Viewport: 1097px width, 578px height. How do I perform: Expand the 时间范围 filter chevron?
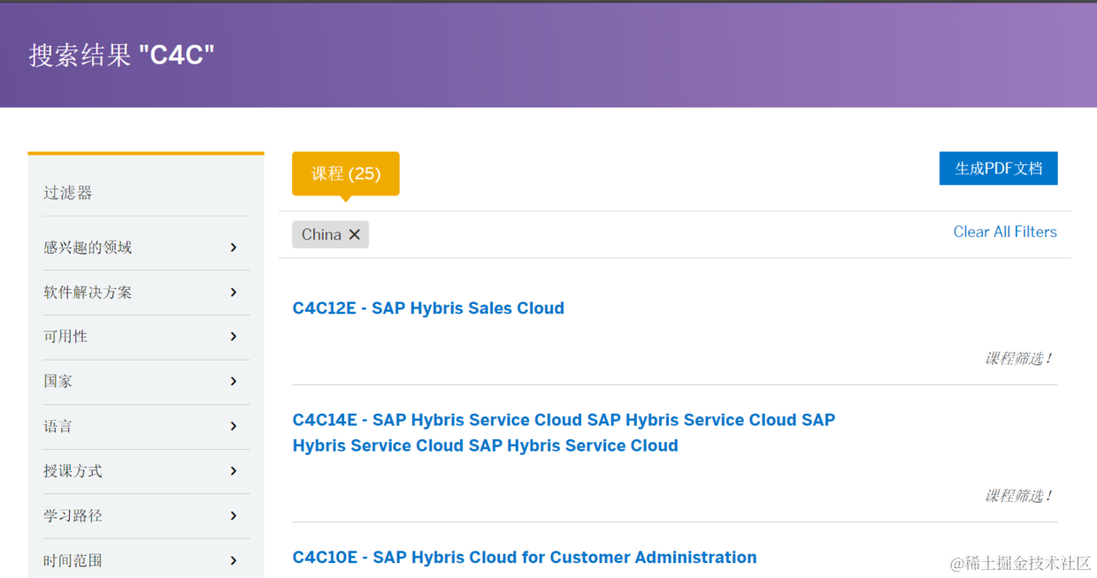tap(234, 560)
